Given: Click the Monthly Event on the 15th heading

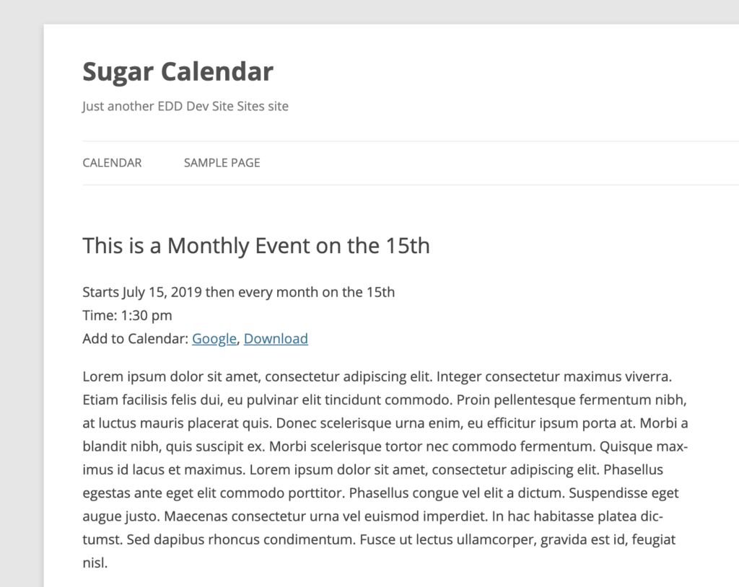Looking at the screenshot, I should (256, 246).
